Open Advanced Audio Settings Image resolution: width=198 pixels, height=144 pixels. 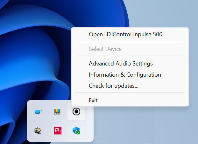(130, 64)
